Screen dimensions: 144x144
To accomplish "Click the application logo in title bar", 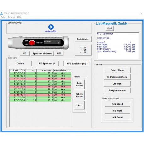I will (2, 14).
